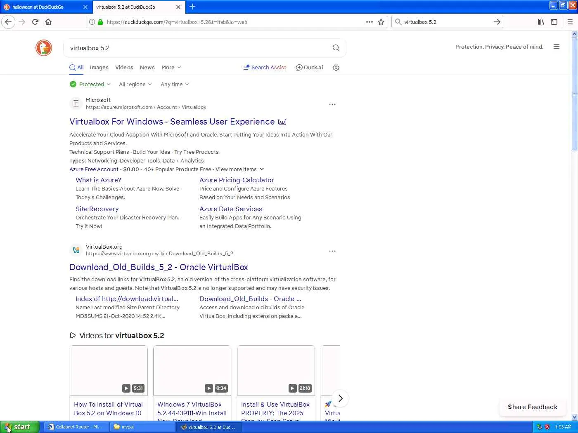The height and width of the screenshot is (433, 578).
Task: Open How To Install of Virtual Box 5.2 video
Action: [108, 409]
